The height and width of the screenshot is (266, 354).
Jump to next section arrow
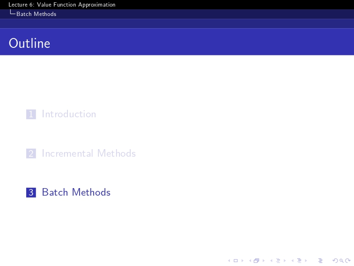click(x=306, y=260)
